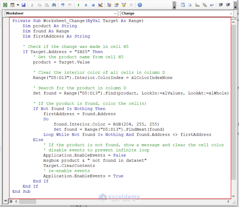The height and width of the screenshot is (207, 239).
Task: Click the Cut scissors icon
Action: coord(32,5)
